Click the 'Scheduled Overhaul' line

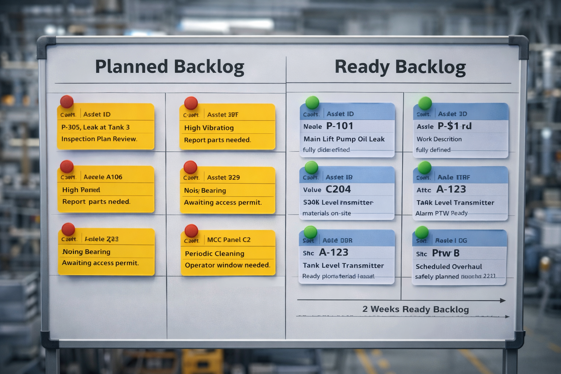[449, 267]
